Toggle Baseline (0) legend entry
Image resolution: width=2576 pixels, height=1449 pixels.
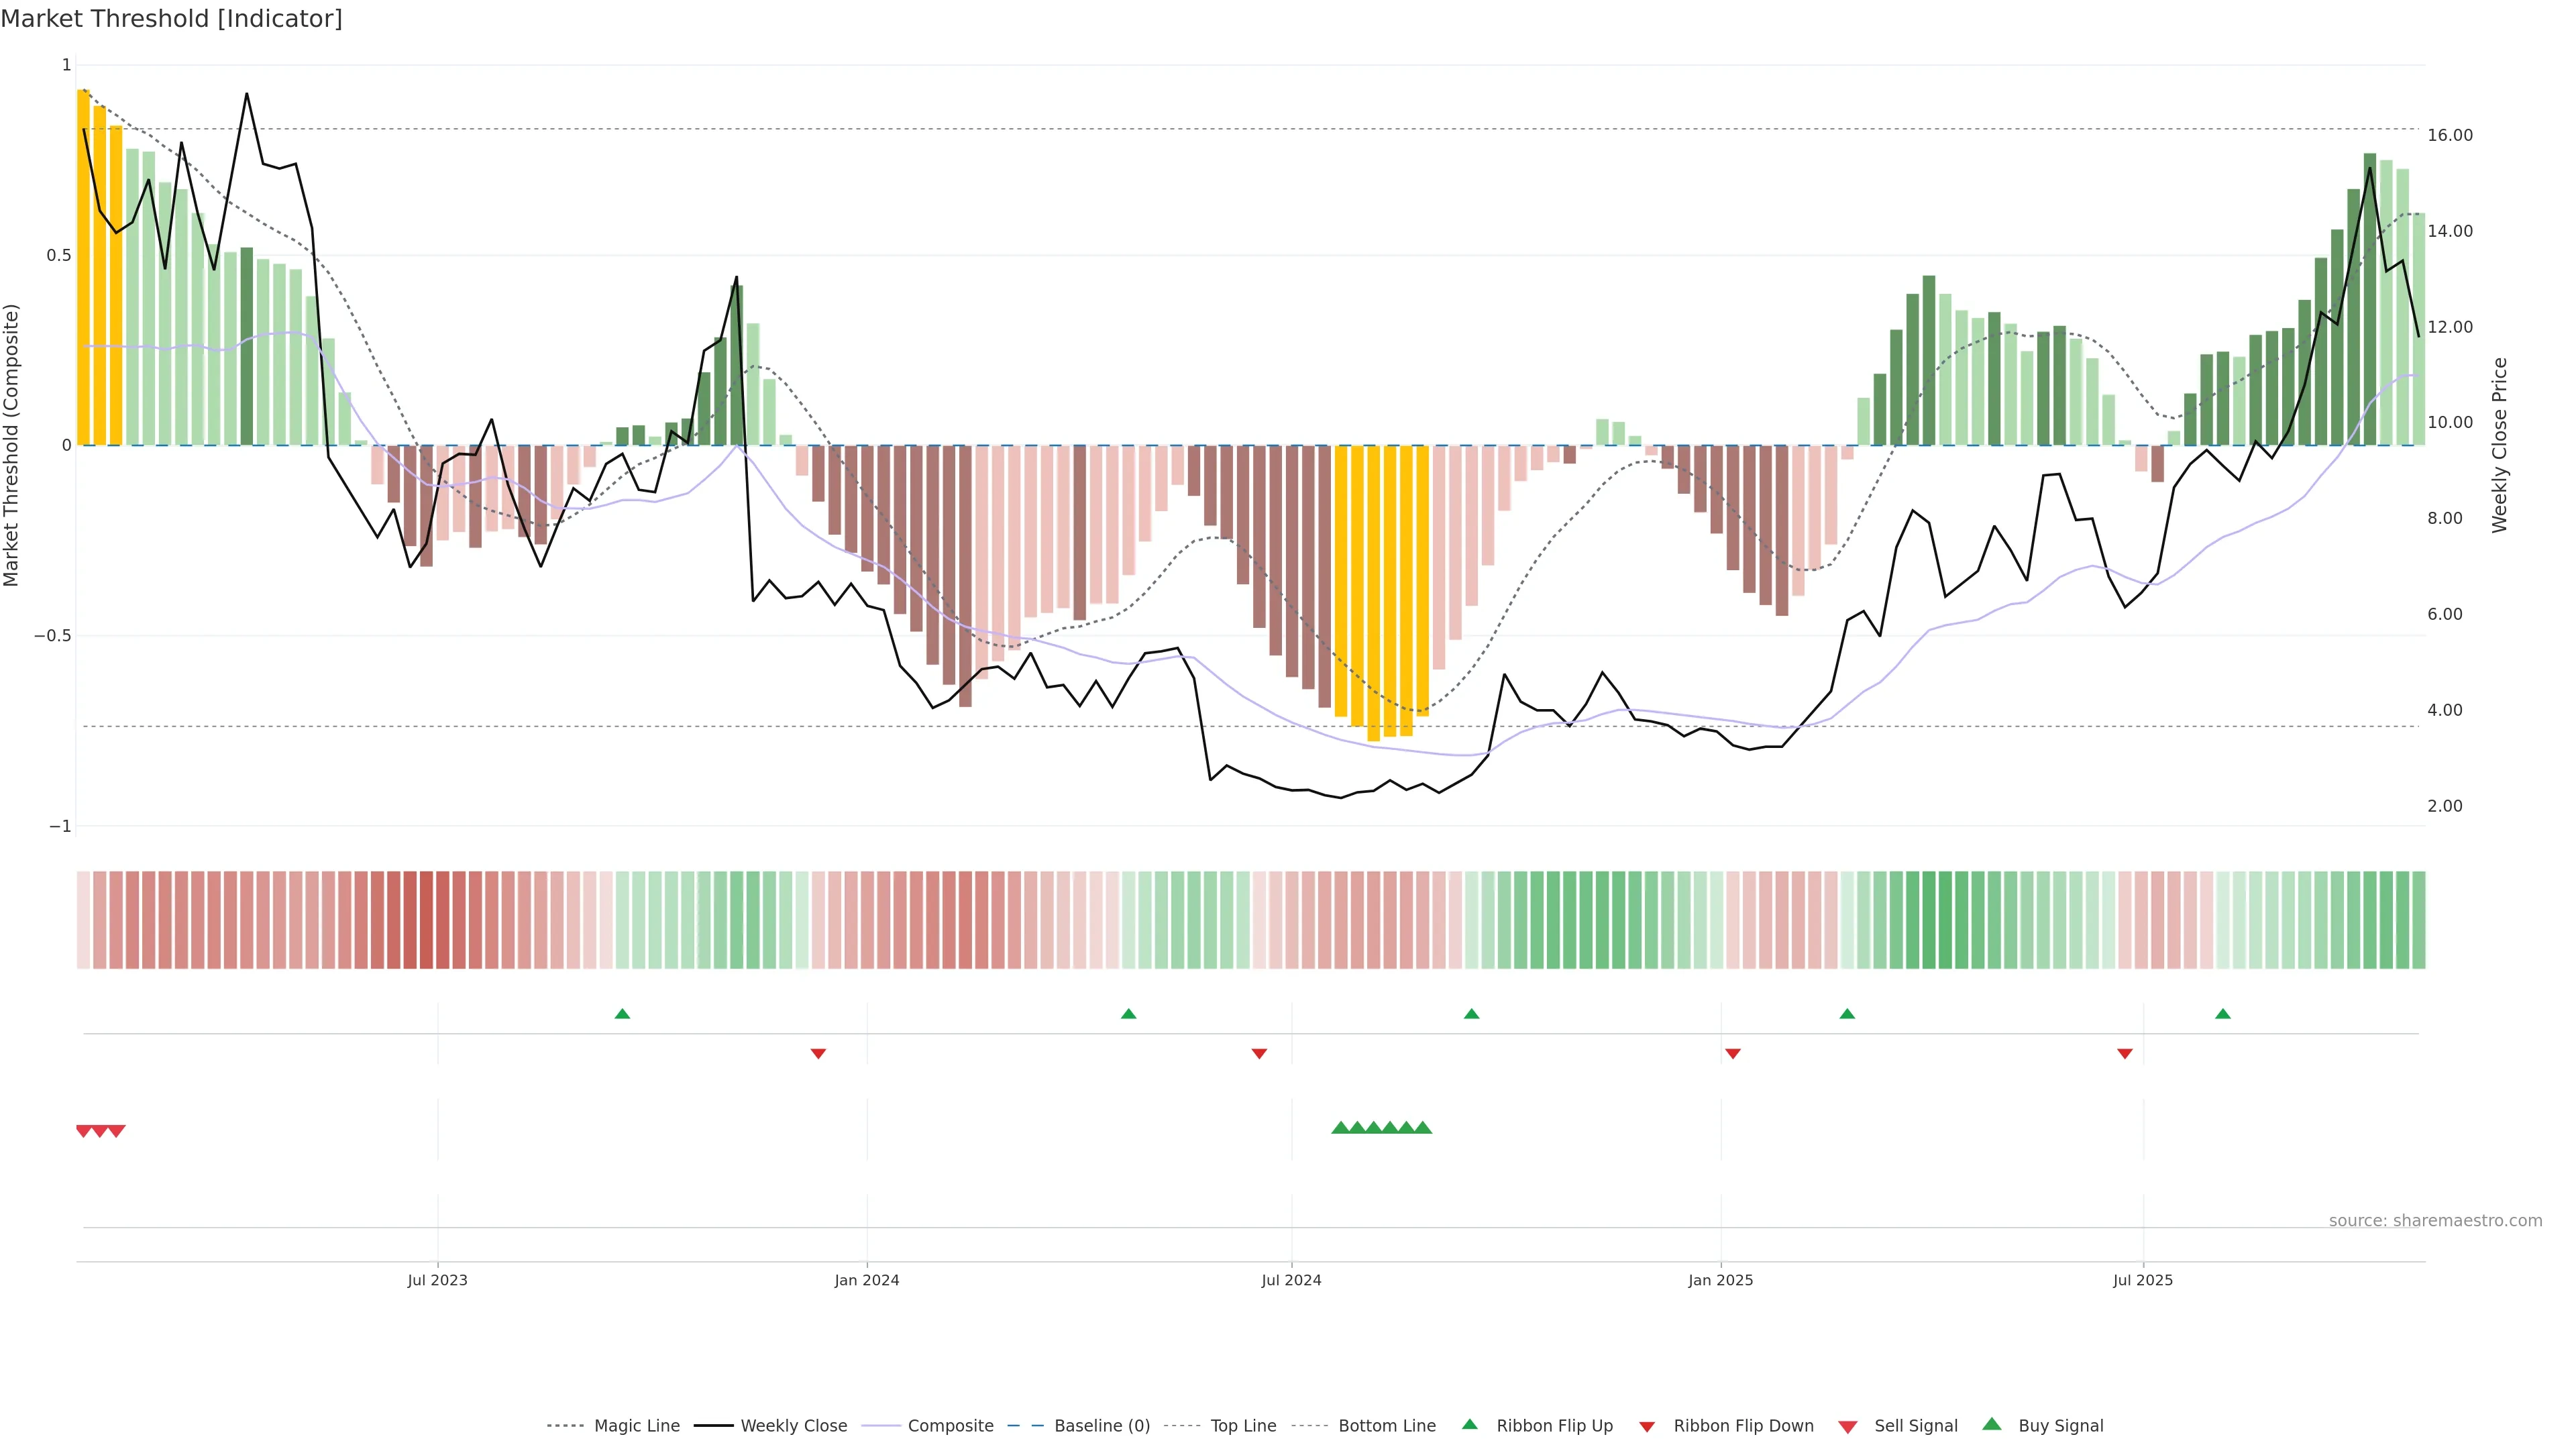[x=1101, y=1426]
